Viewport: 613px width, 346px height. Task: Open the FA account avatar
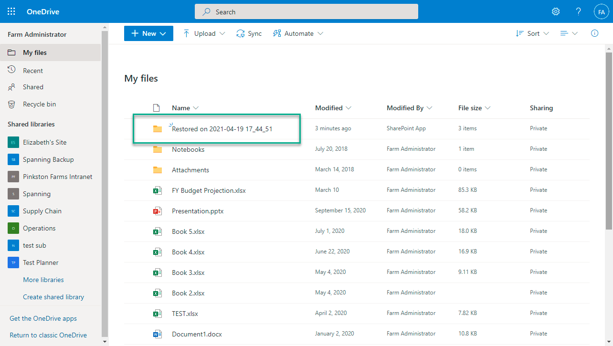coord(601,12)
